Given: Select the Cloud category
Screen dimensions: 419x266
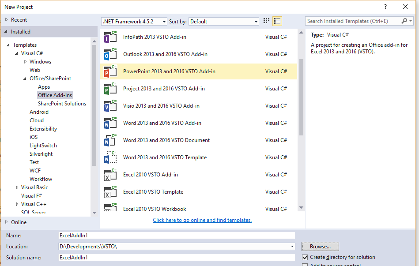Looking at the screenshot, I should 37,120.
